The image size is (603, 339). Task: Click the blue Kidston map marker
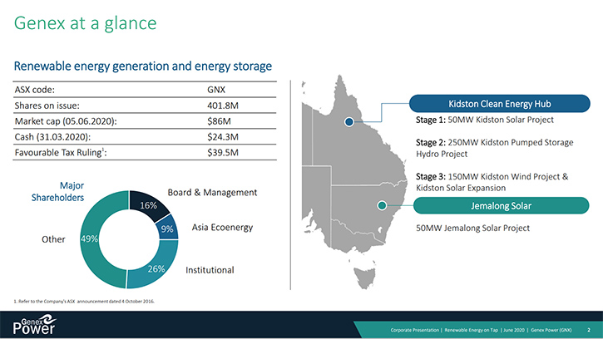pyautogui.click(x=349, y=122)
